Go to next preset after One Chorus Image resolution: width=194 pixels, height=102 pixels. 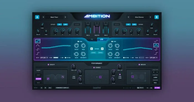(150, 17)
